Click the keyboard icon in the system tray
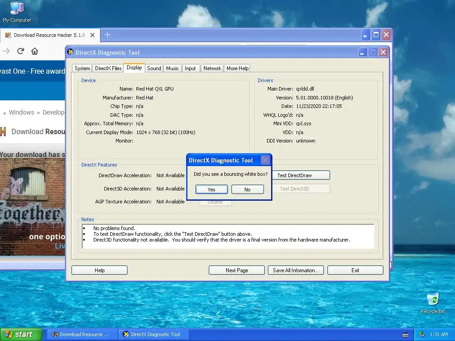The width and height of the screenshot is (455, 341). (405, 335)
